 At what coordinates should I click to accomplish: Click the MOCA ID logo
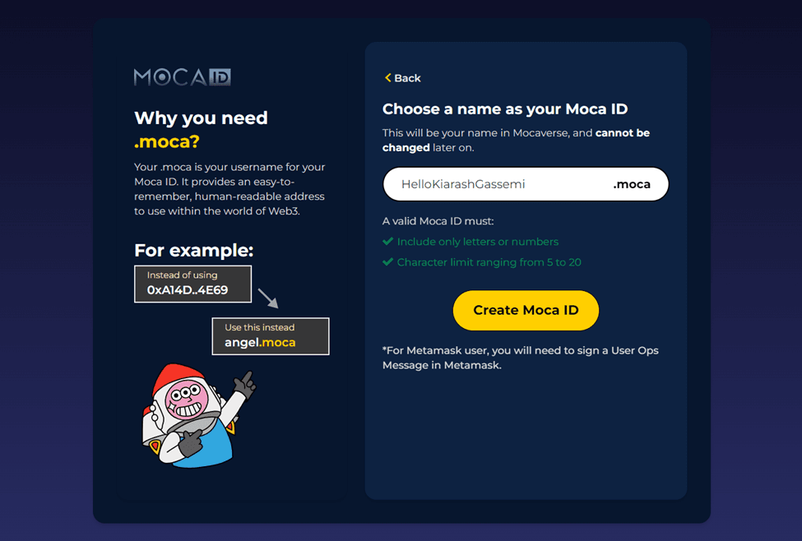182,77
